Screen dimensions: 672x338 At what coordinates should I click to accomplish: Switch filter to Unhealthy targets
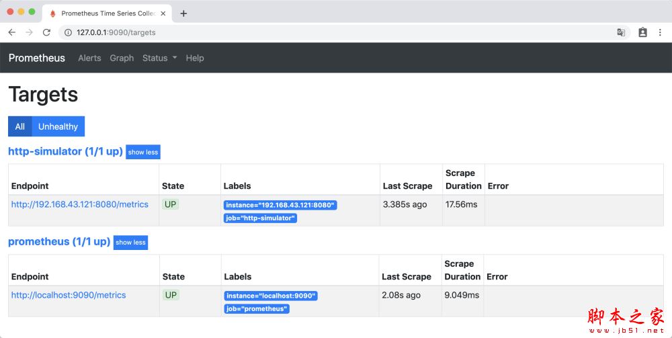(x=58, y=126)
